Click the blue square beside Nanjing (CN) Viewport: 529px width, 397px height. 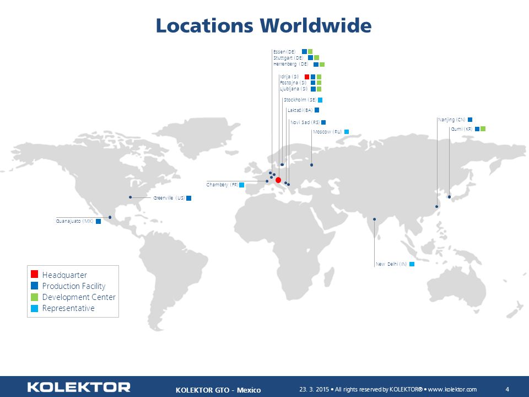pos(470,120)
